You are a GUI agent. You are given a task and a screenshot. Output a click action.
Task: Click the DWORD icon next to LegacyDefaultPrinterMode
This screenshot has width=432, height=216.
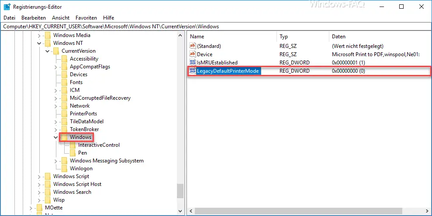tap(193, 71)
